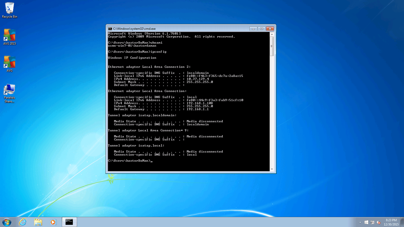Open the clock and date flyout
This screenshot has height=227, width=404.
(391, 222)
